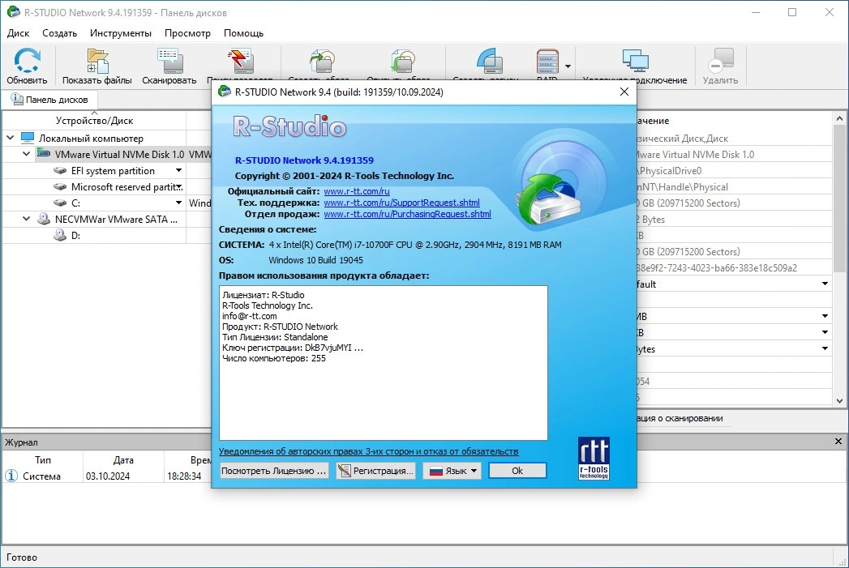Click the Посмотреть Лицензию button
The width and height of the screenshot is (849, 568).
(x=274, y=471)
